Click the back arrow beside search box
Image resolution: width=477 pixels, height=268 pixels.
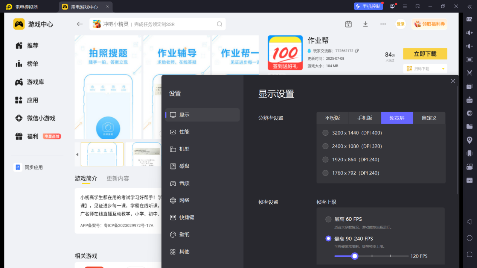pos(79,24)
